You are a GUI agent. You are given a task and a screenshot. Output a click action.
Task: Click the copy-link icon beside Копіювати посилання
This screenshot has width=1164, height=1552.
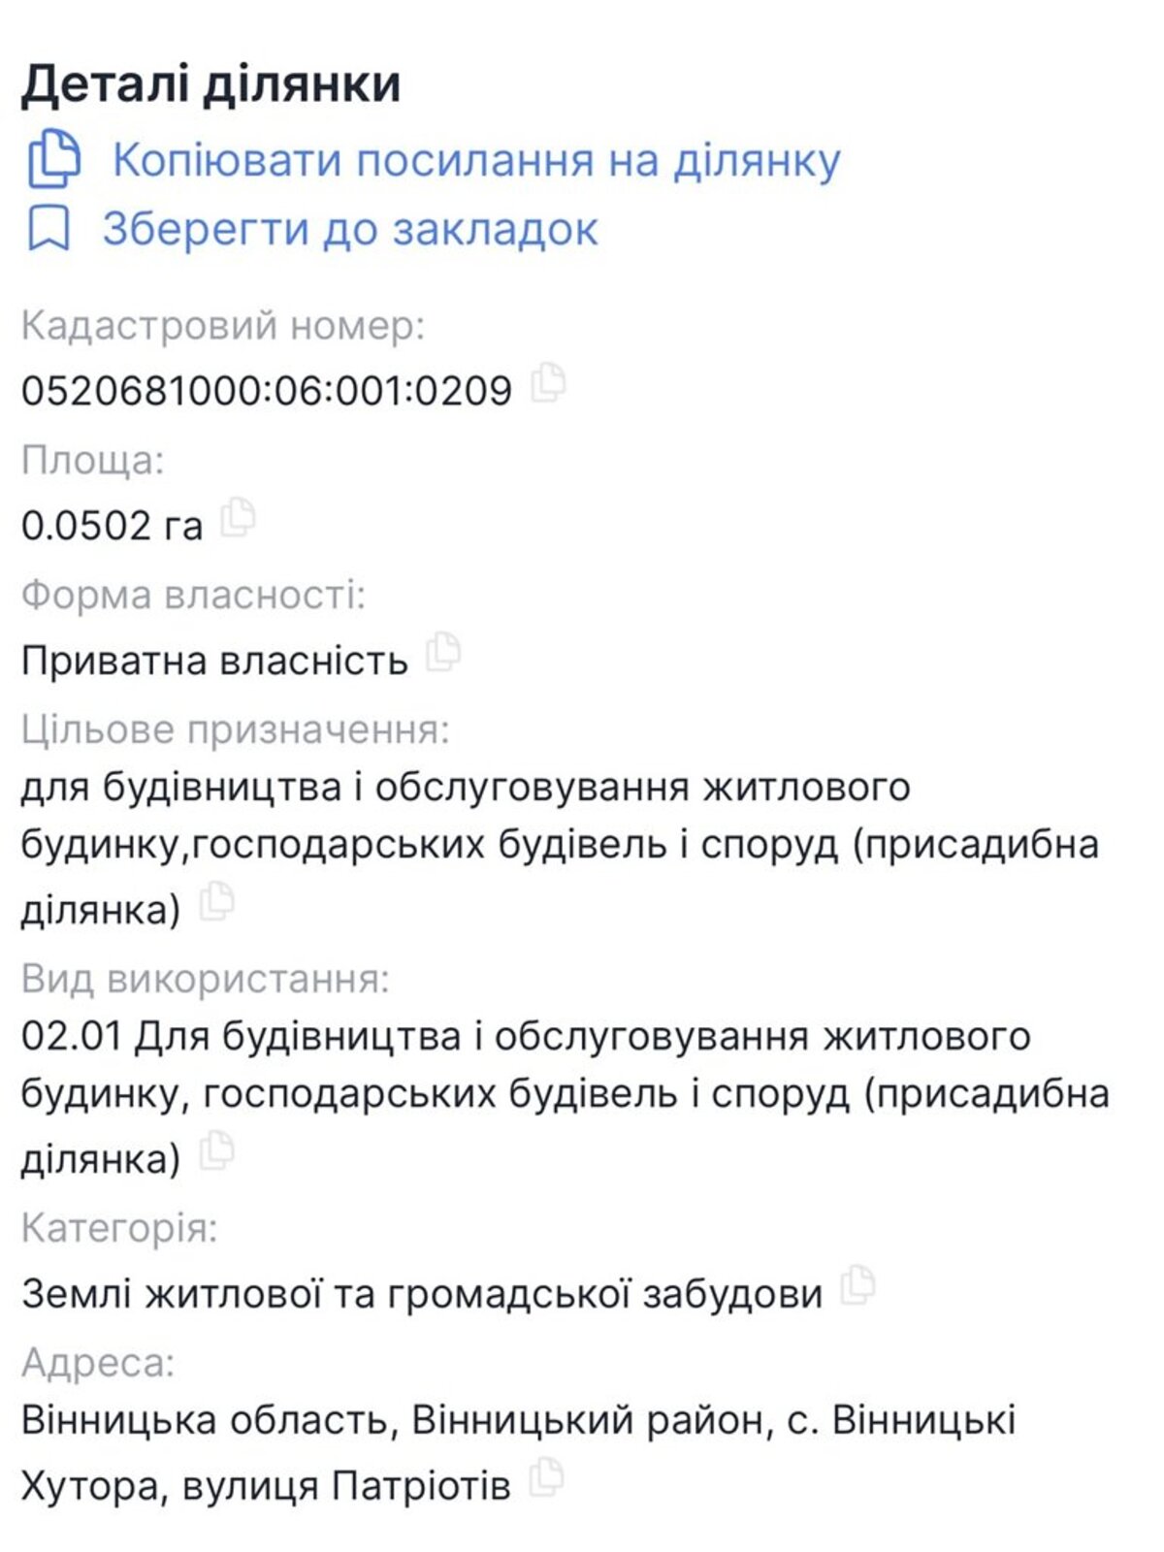[x=54, y=158]
